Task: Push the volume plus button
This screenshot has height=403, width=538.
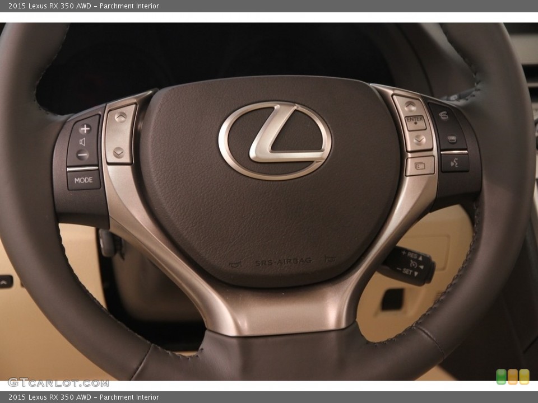Action: (85, 129)
